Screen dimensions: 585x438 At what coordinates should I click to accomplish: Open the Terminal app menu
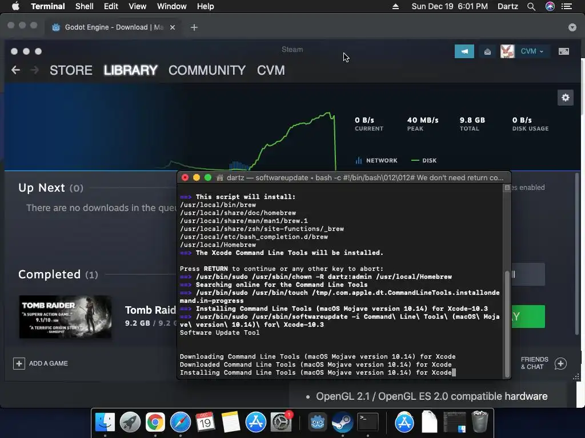48,6
